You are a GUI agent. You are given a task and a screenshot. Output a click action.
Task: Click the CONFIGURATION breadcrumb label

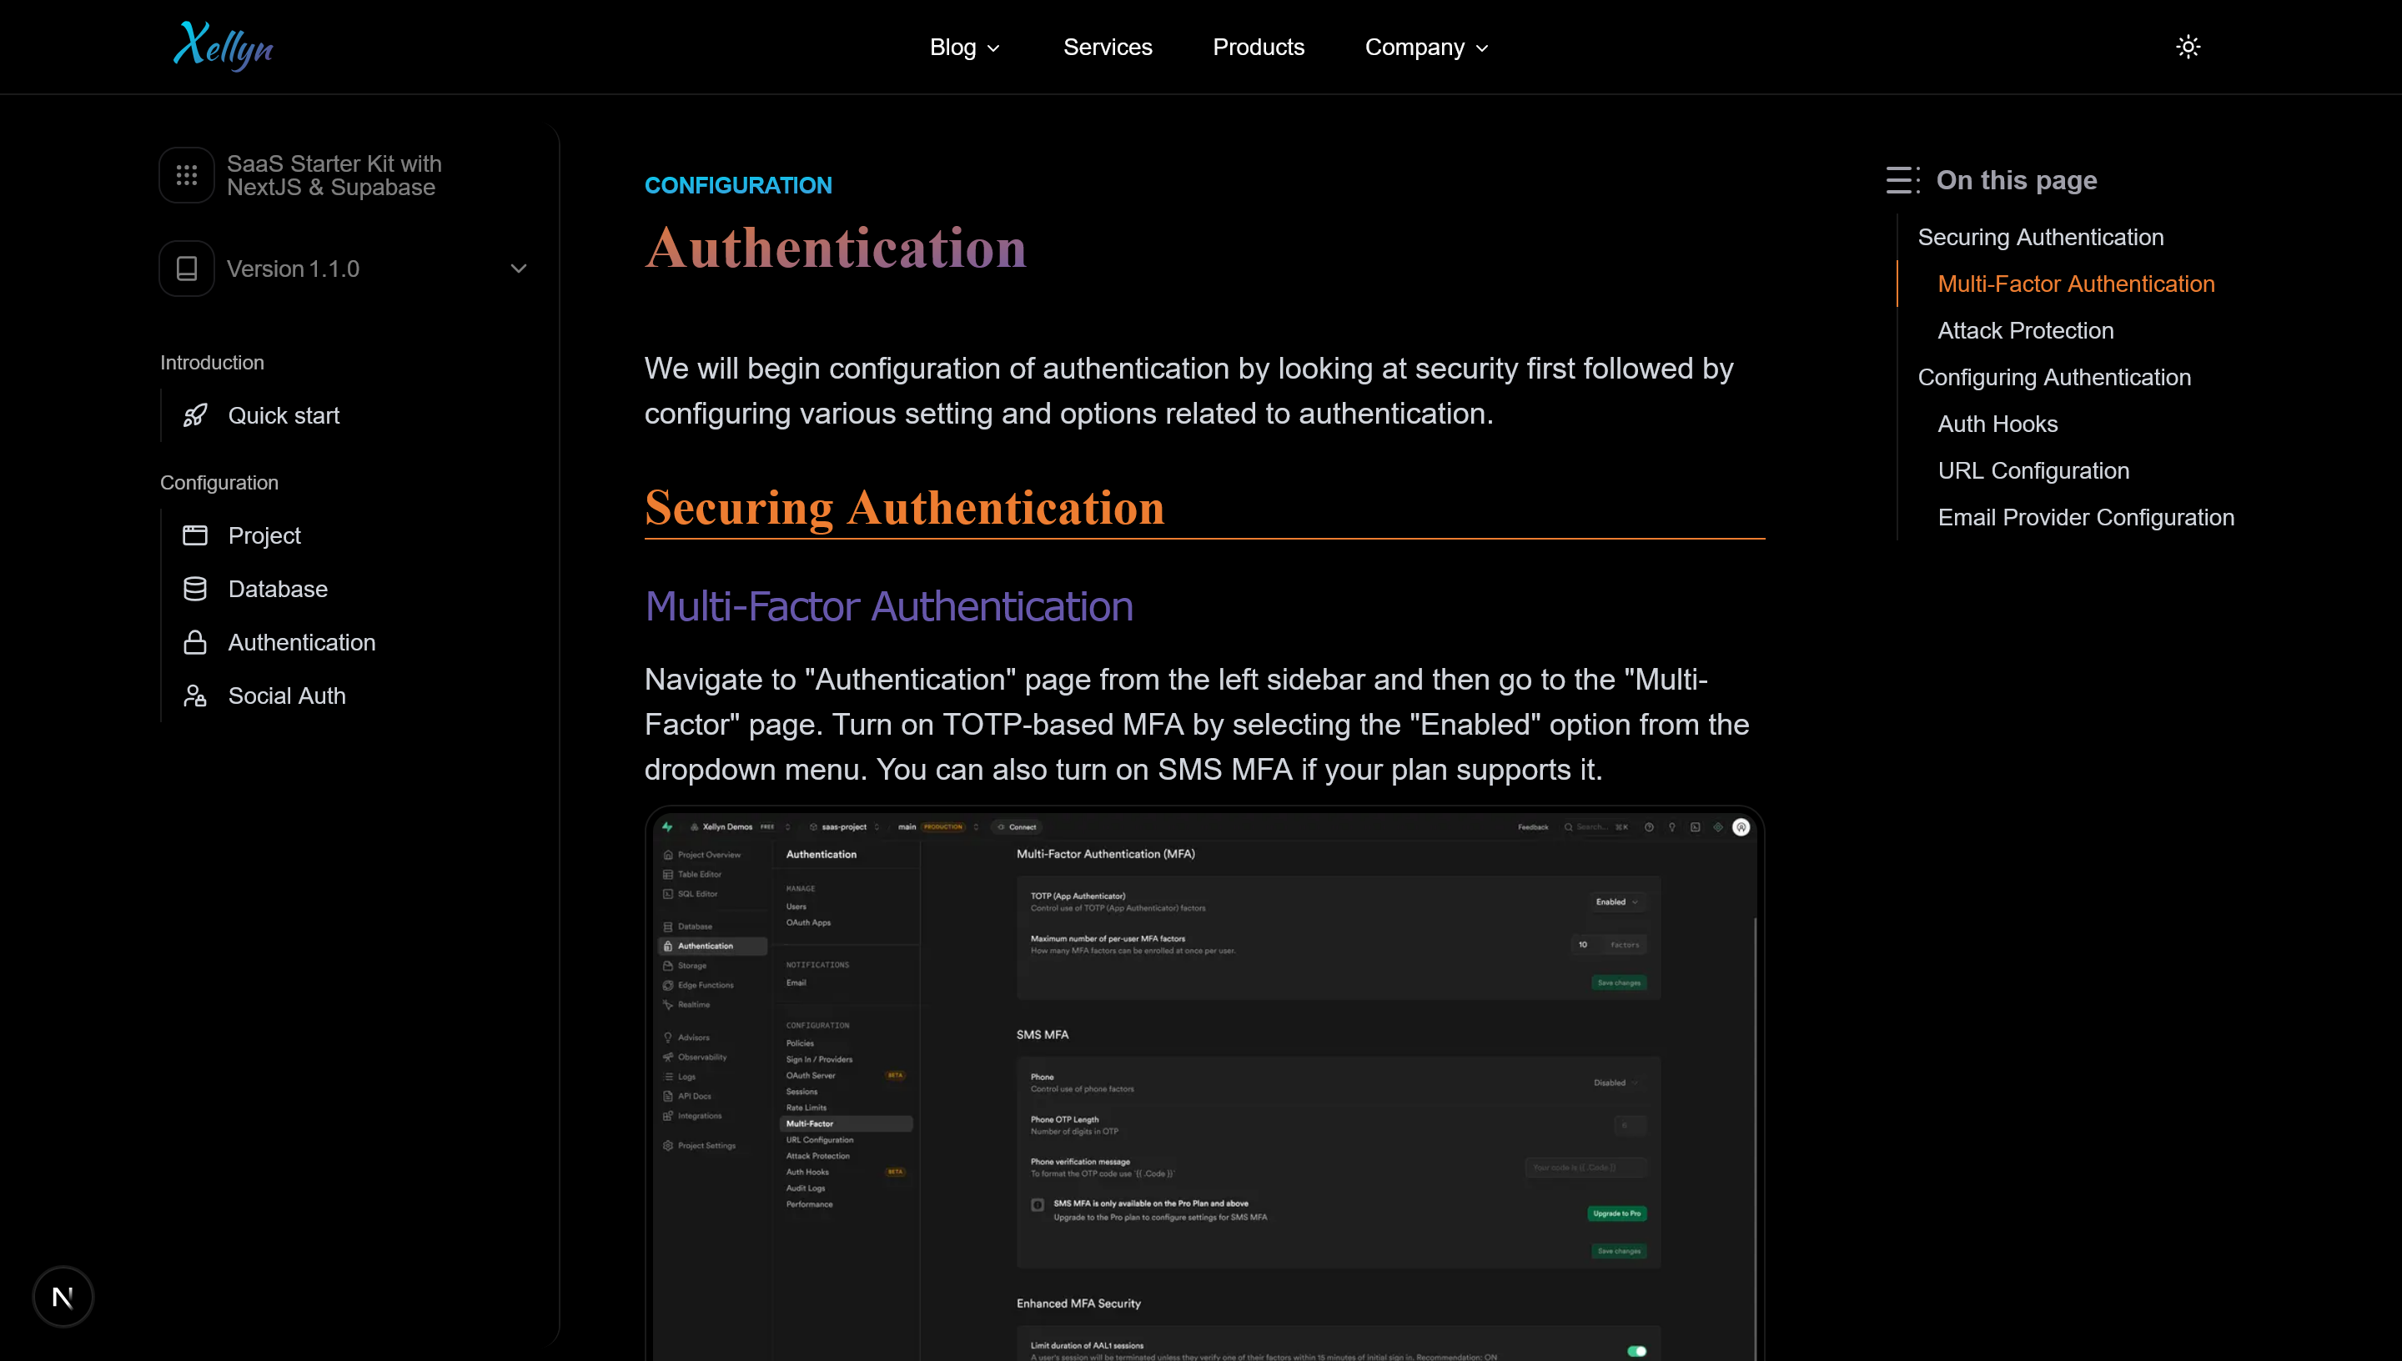click(737, 185)
